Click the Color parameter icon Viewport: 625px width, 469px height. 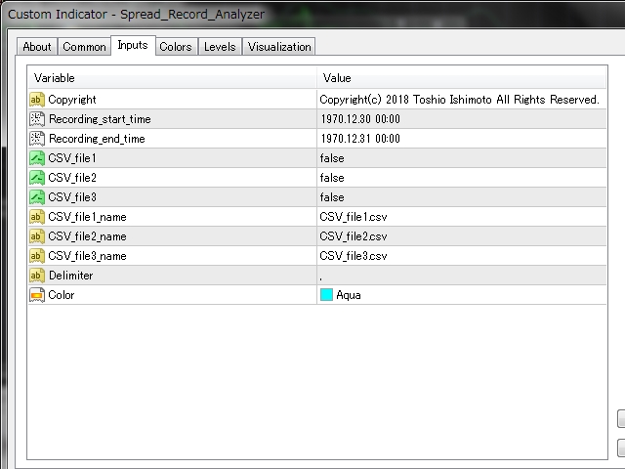[x=37, y=295]
